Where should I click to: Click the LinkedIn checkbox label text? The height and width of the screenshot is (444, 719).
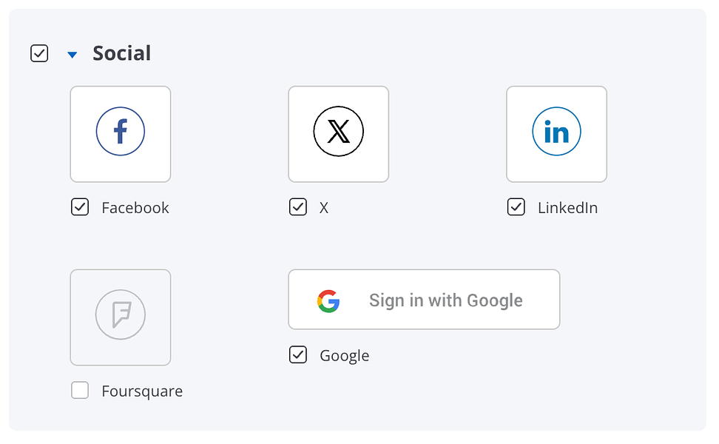pos(567,208)
